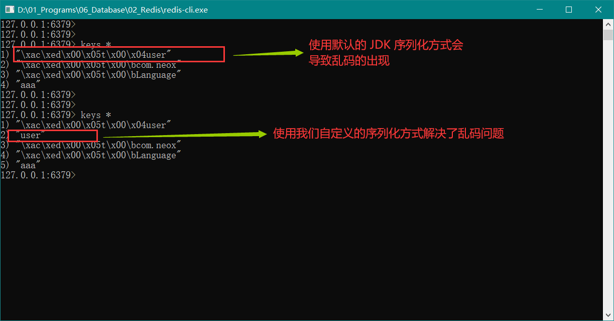Click the last empty 127.0.0.1:6379> prompt
The height and width of the screenshot is (321, 614).
pos(38,175)
